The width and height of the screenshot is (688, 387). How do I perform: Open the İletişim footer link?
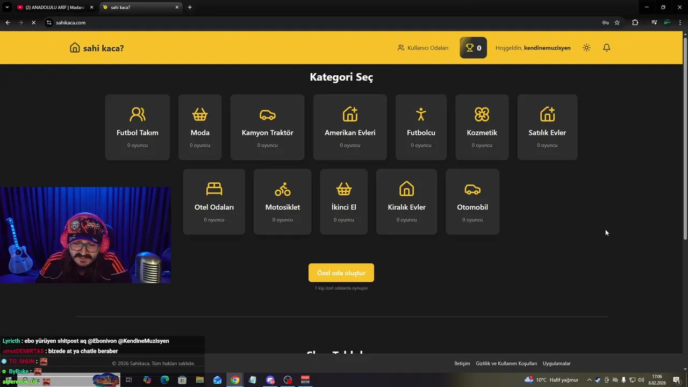tap(462, 364)
